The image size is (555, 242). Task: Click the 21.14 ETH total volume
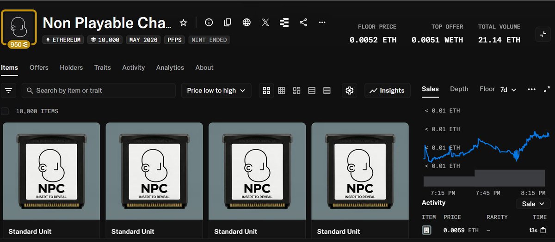[x=499, y=40]
